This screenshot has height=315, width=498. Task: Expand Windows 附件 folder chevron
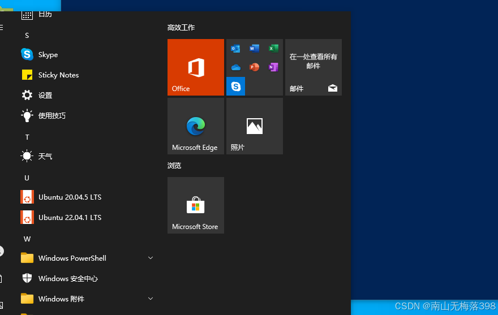click(x=151, y=299)
